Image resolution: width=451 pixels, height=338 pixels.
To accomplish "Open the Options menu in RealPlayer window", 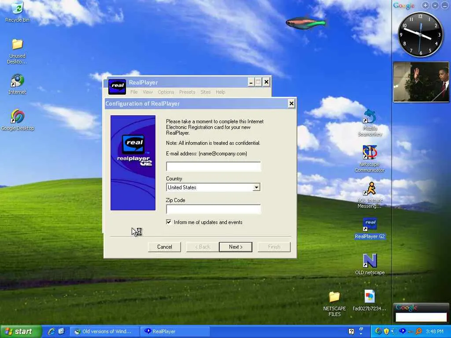I will pyautogui.click(x=166, y=92).
